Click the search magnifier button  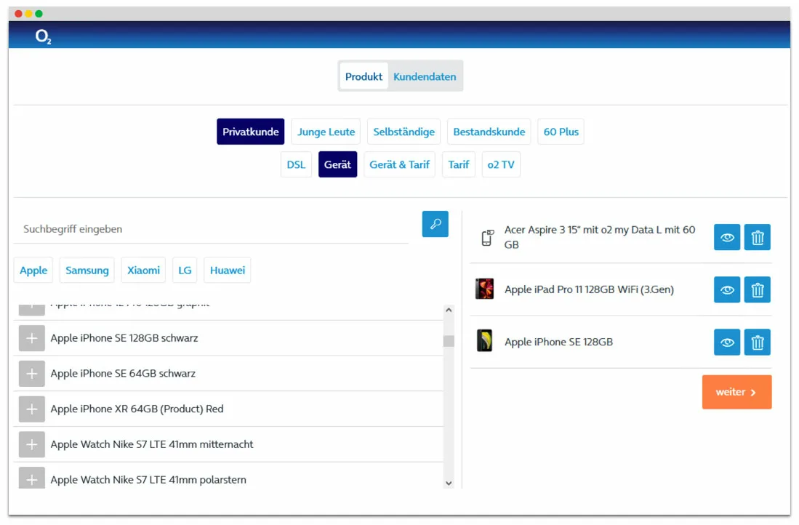(435, 224)
